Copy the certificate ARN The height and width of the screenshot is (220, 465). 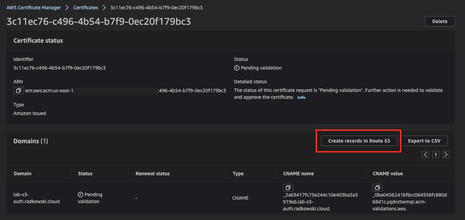pos(18,91)
